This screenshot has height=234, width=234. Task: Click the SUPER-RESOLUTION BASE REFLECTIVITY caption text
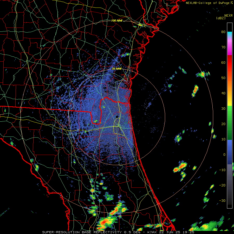tap(82, 232)
